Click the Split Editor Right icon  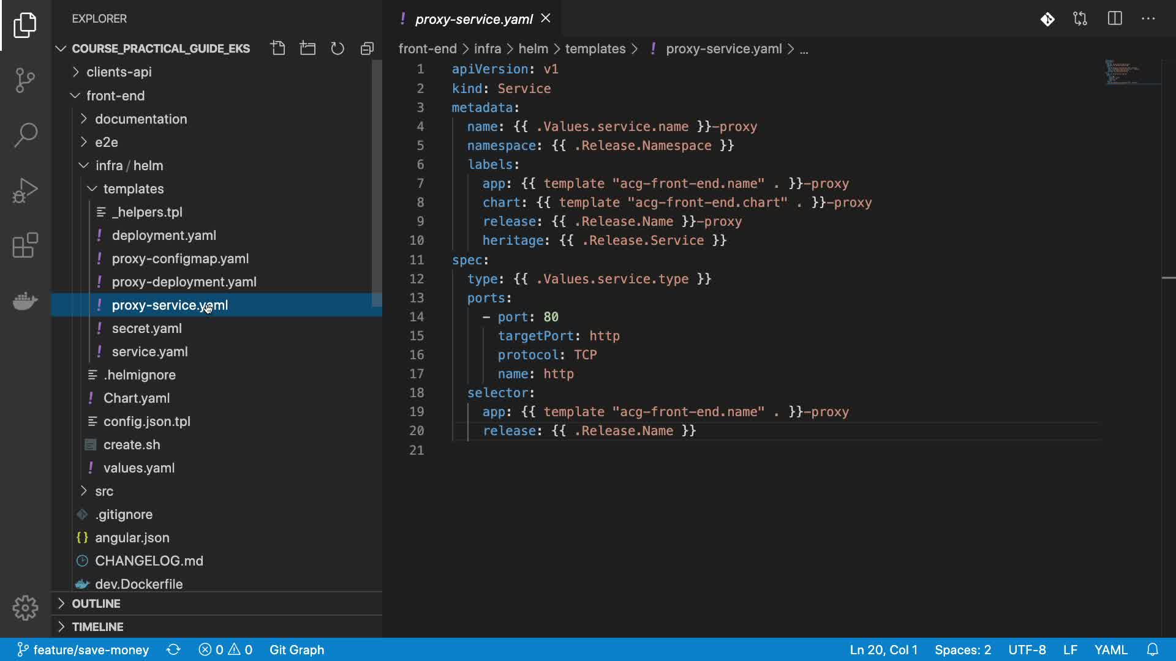click(x=1115, y=18)
